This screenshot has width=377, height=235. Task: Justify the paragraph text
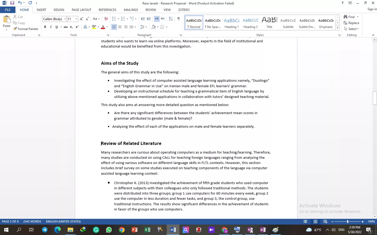pos(131,27)
